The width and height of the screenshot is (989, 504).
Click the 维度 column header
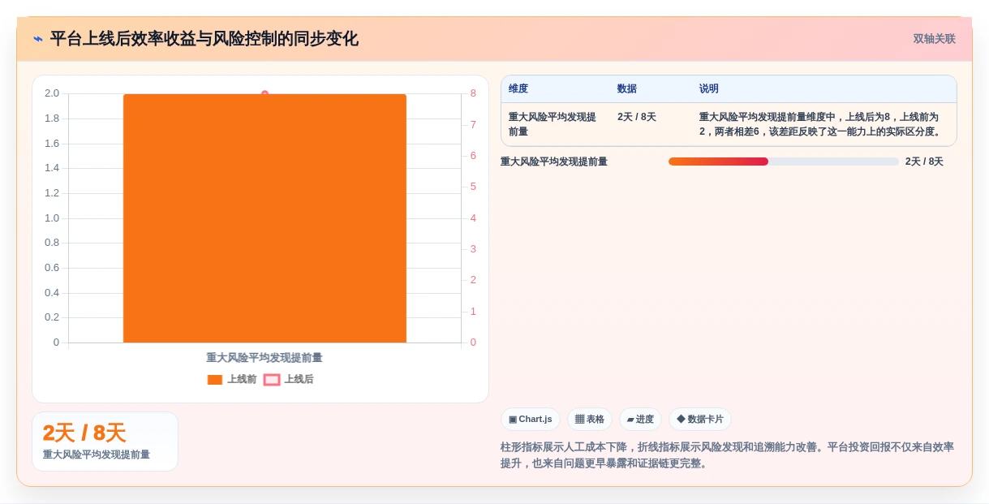pyautogui.click(x=518, y=88)
